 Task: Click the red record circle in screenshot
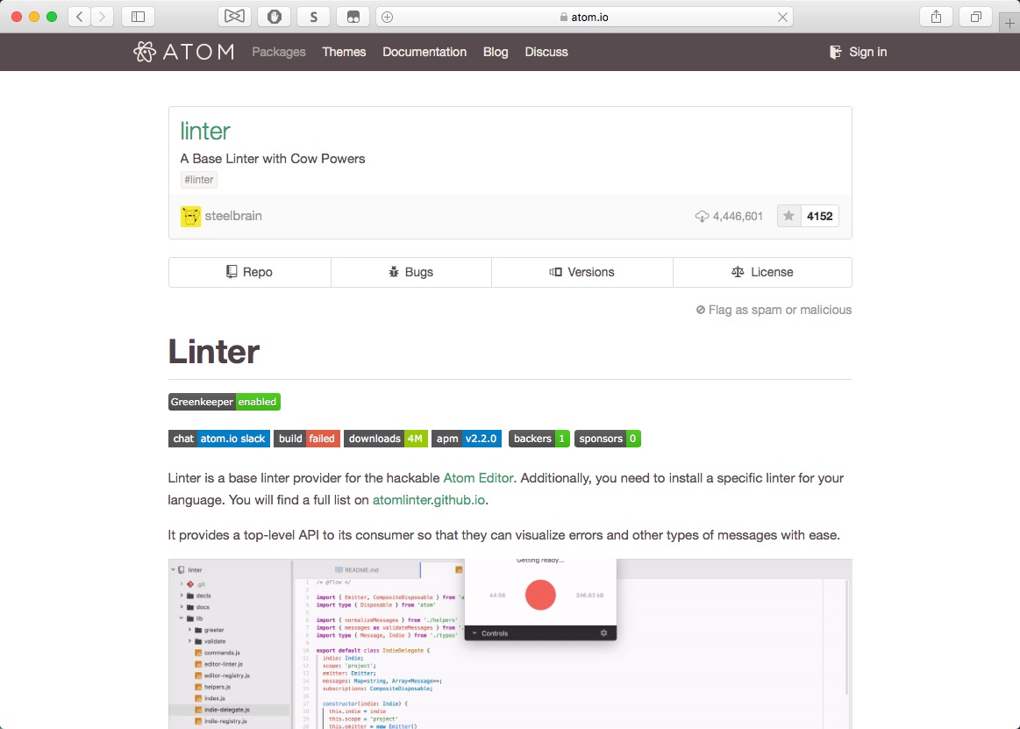tap(540, 595)
